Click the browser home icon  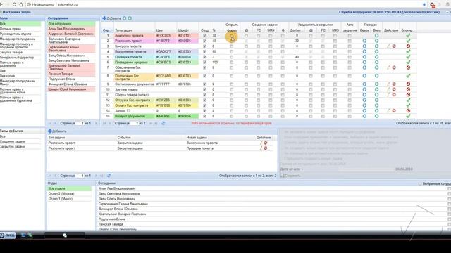[21, 5]
